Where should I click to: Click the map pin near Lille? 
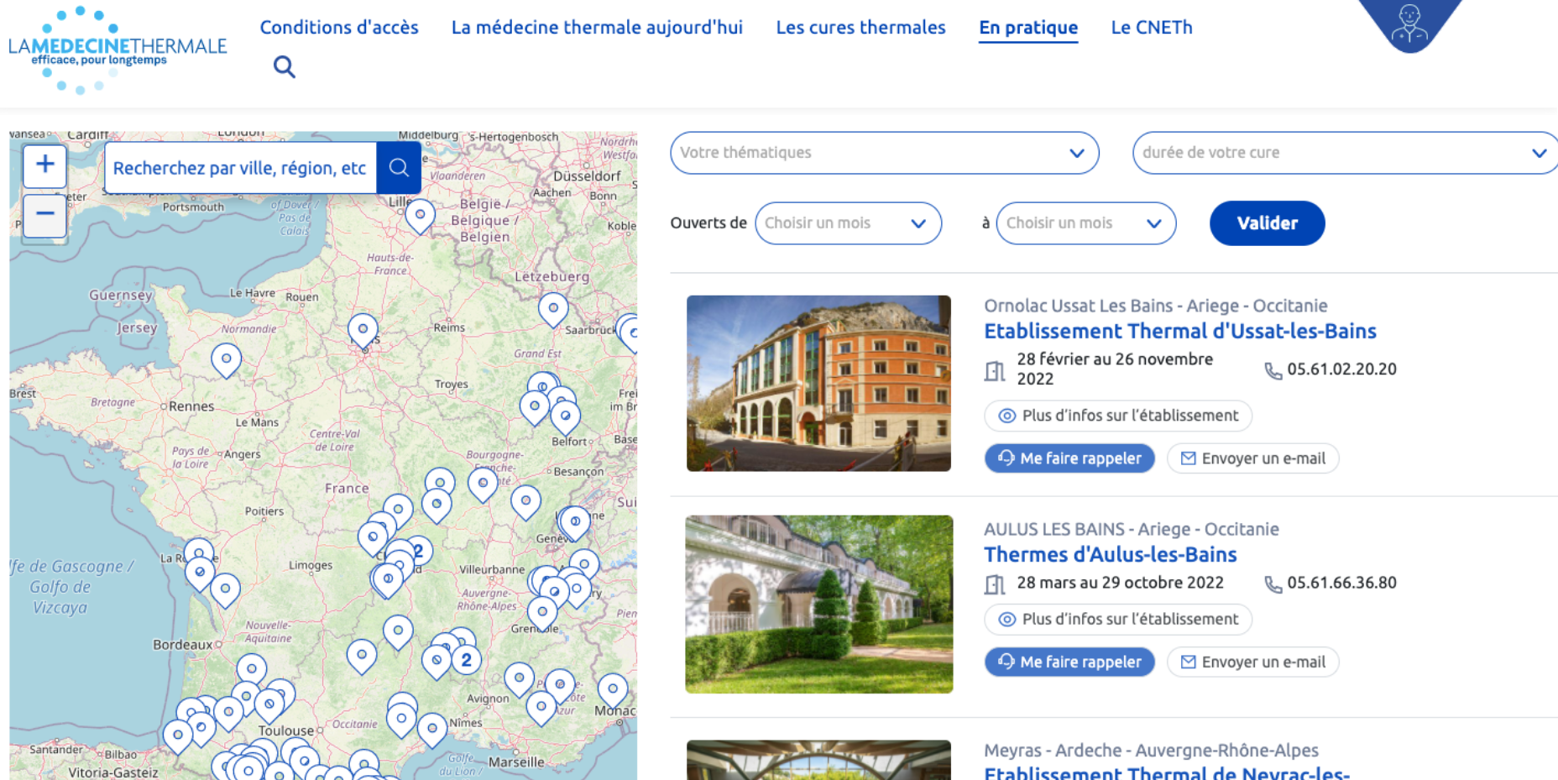420,216
